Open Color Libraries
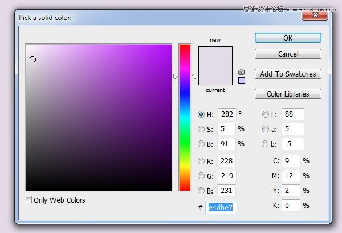 click(x=288, y=94)
